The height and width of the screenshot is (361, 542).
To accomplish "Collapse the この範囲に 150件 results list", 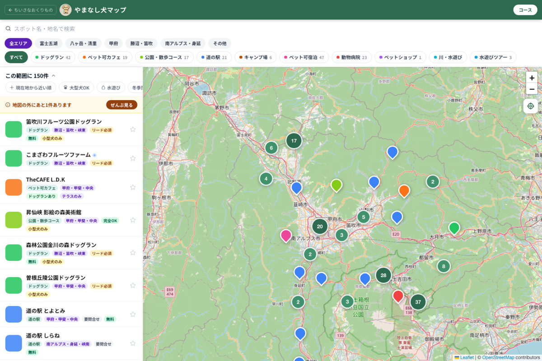I will click(x=31, y=76).
